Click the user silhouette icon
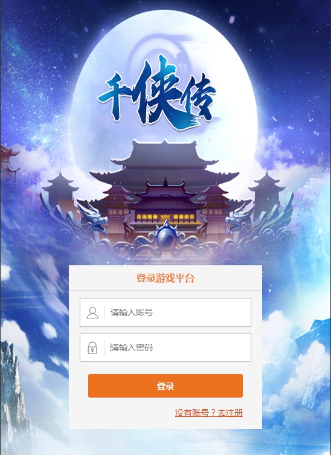 92,313
